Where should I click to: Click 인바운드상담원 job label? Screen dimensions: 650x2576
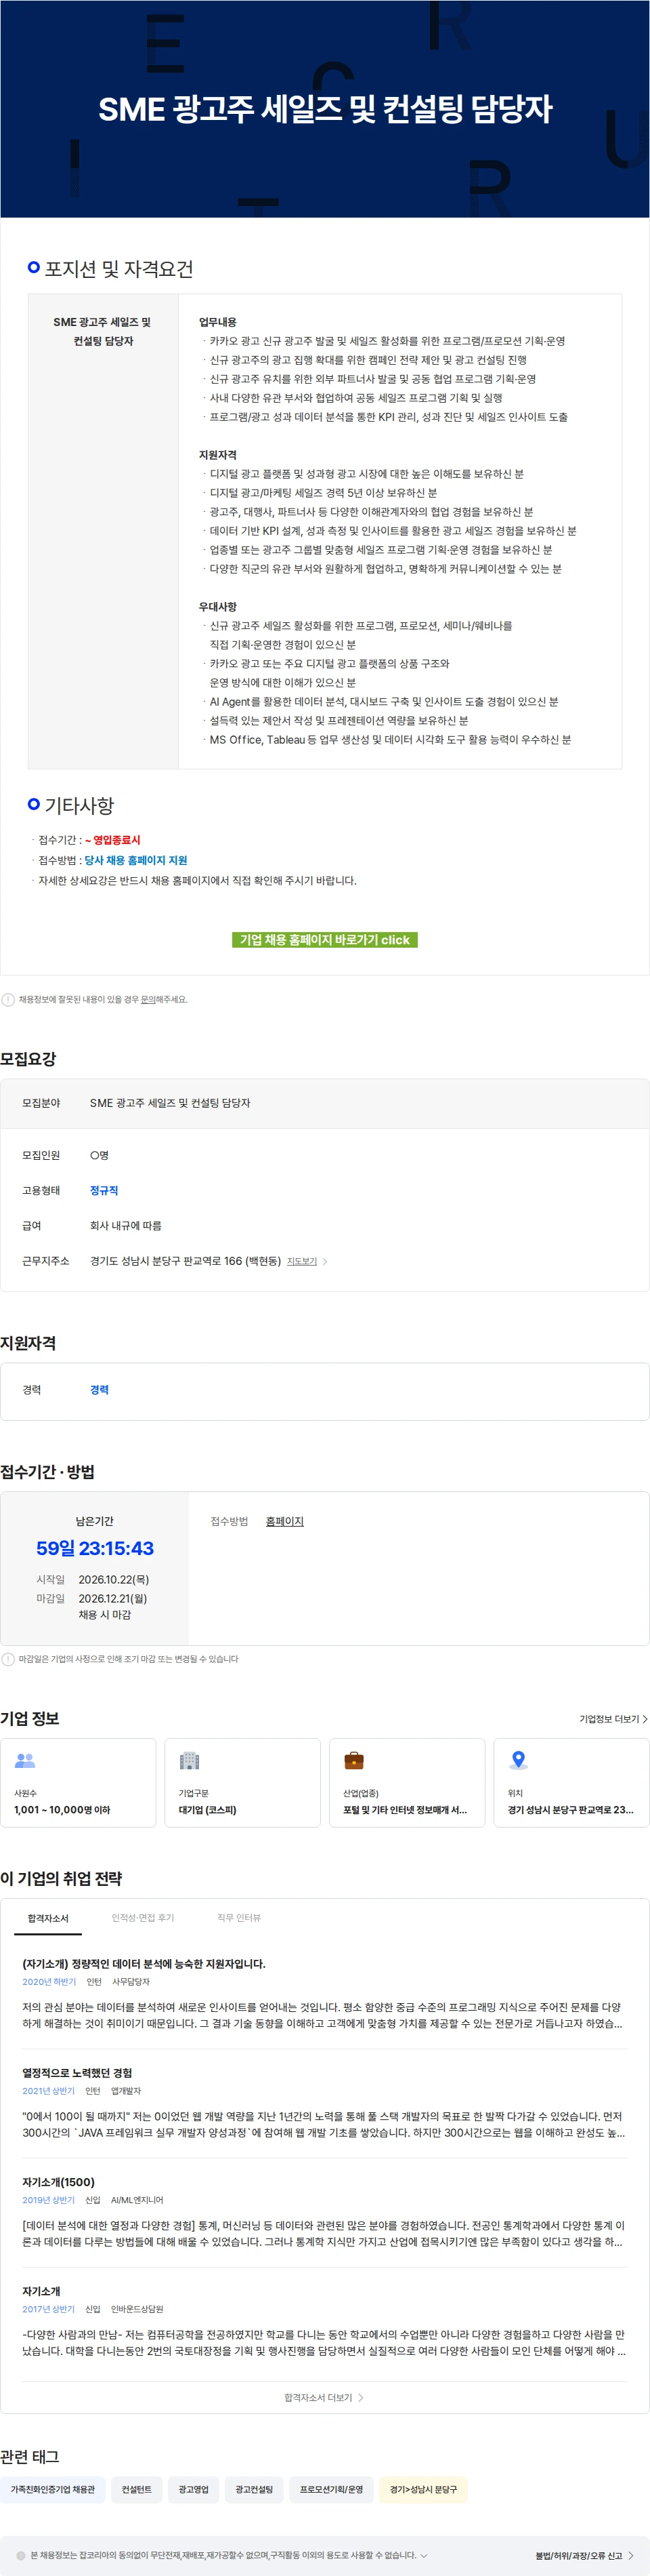coord(137,2309)
